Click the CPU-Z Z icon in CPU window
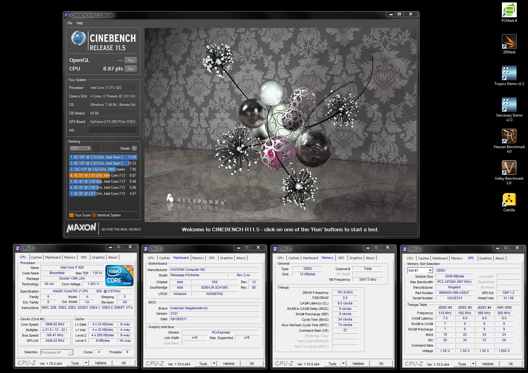This screenshot has height=373, width=528. [x=18, y=248]
